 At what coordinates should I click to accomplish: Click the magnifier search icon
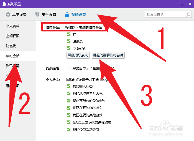188,14
